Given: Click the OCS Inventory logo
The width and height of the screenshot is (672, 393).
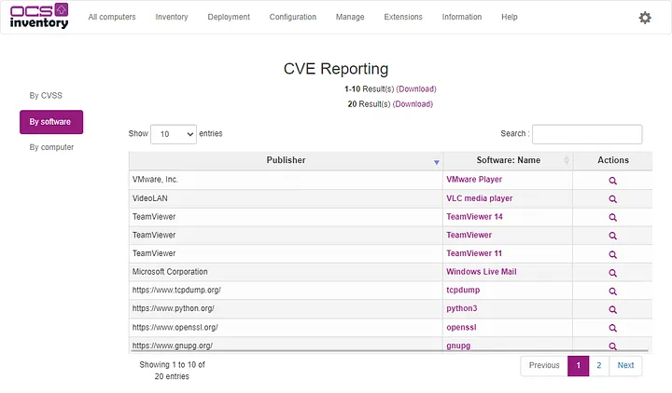Looking at the screenshot, I should click(x=39, y=16).
